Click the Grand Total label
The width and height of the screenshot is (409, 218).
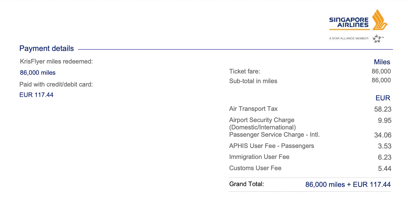coord(246,184)
